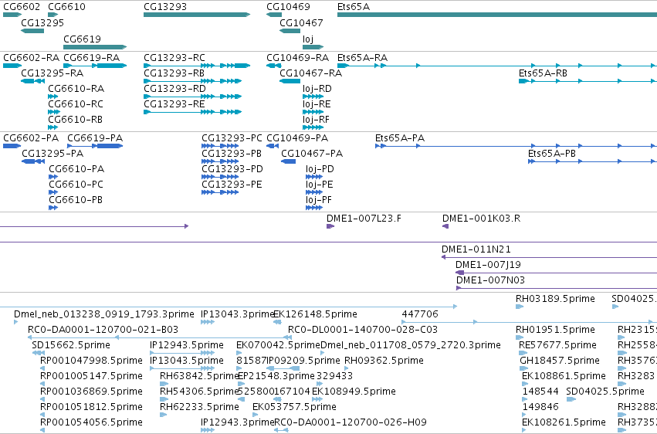657x434 pixels.
Task: Click the EK108261.5prime EST label
Action: click(x=564, y=422)
